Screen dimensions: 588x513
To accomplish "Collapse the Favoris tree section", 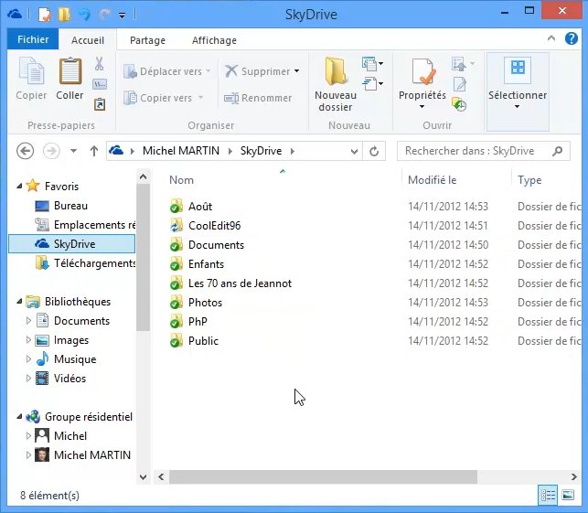I will [x=21, y=187].
